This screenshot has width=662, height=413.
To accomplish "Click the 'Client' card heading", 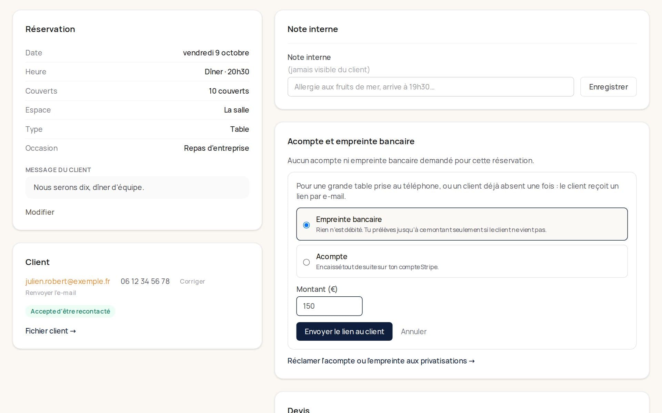I will [x=38, y=262].
